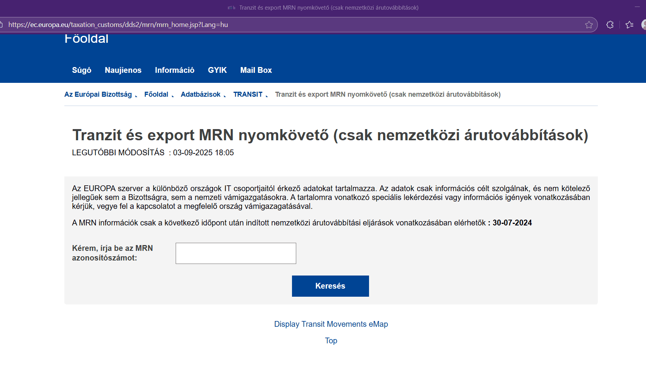Go to the Információ page
The height and width of the screenshot is (368, 646).
point(175,70)
